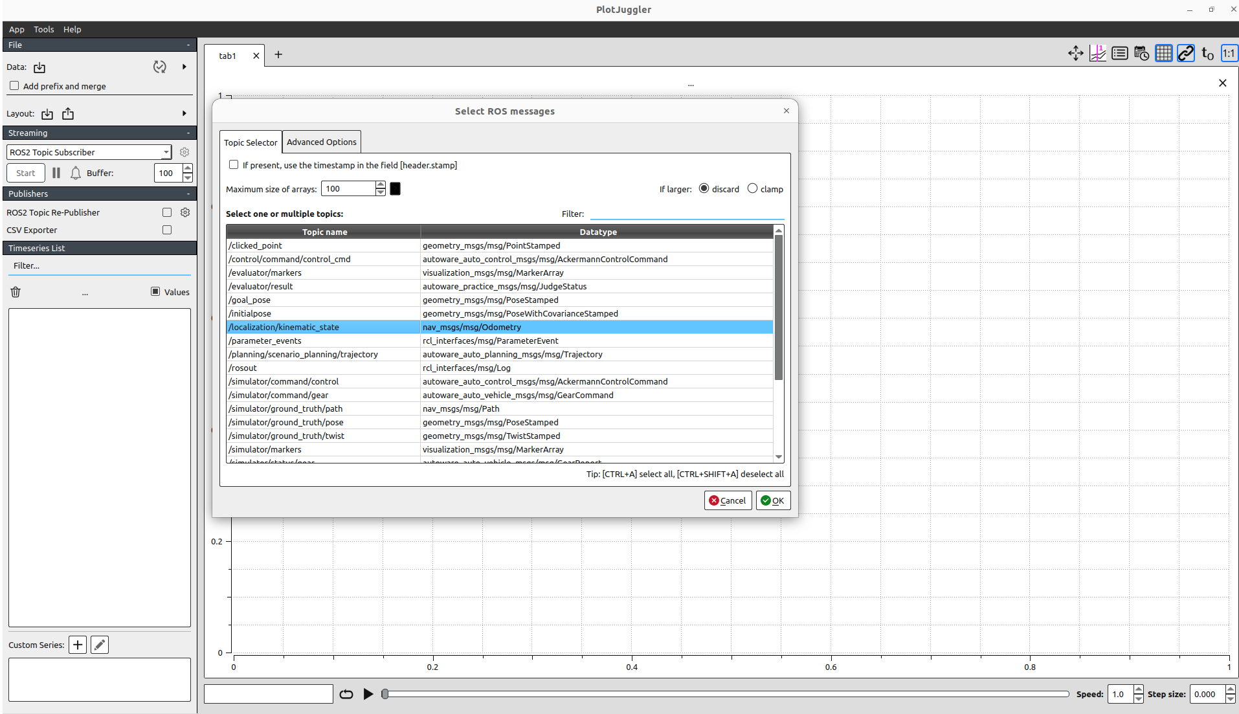
Task: Click the playback time slider handle
Action: pos(385,694)
